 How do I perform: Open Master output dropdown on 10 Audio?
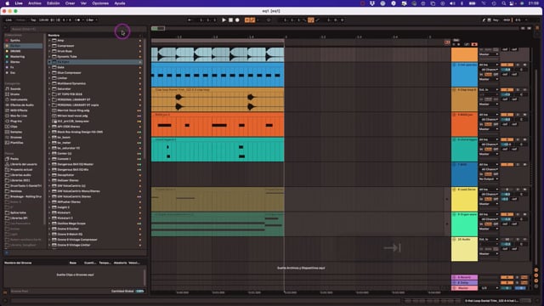point(489,253)
